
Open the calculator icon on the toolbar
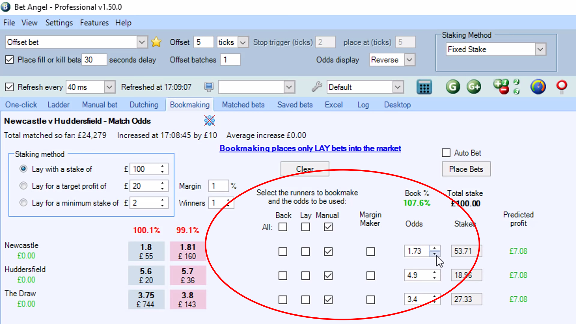[424, 87]
